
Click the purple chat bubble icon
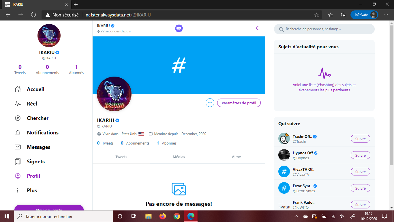[179, 28]
